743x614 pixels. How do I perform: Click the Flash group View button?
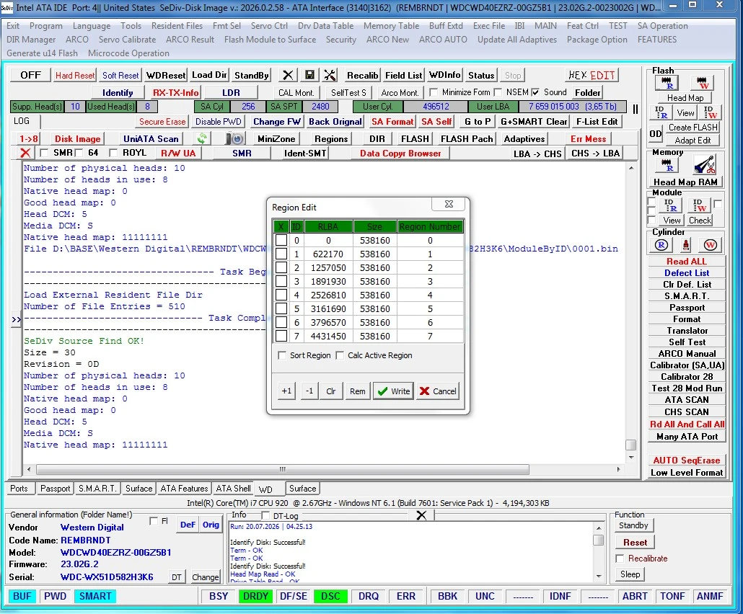[685, 113]
